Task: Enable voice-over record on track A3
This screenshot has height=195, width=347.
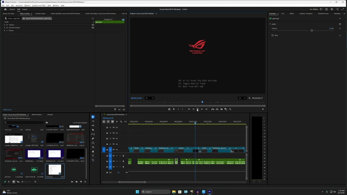Action: [x=123, y=167]
